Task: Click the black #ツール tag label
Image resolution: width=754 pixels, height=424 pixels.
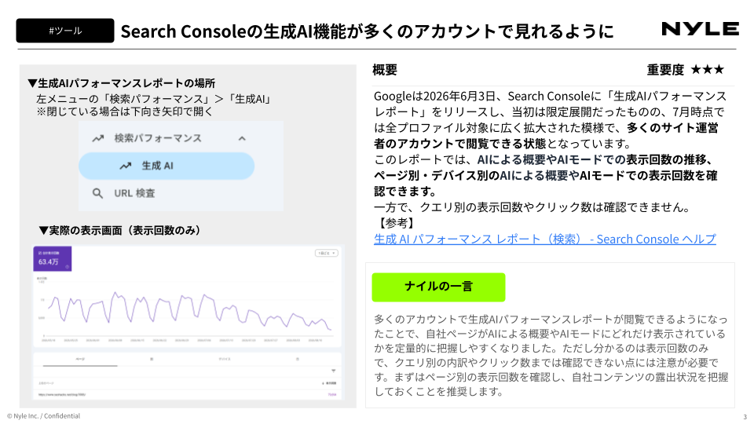Action: 65,31
